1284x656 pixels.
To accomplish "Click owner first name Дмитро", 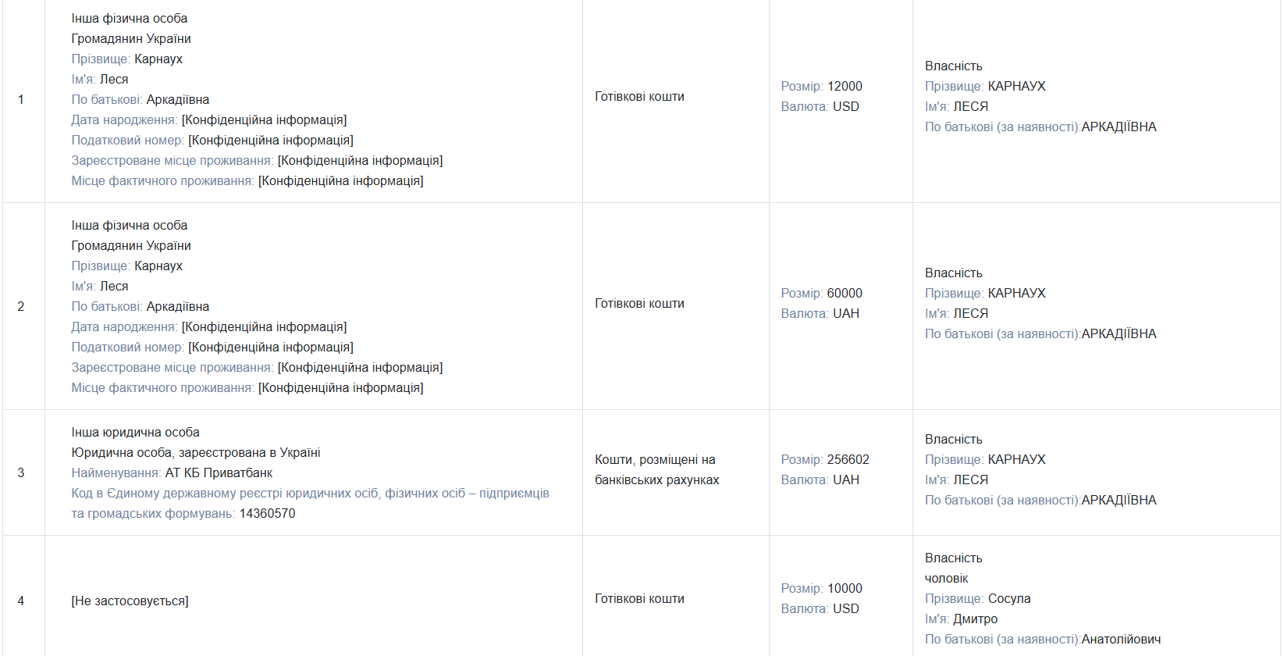I will point(975,619).
